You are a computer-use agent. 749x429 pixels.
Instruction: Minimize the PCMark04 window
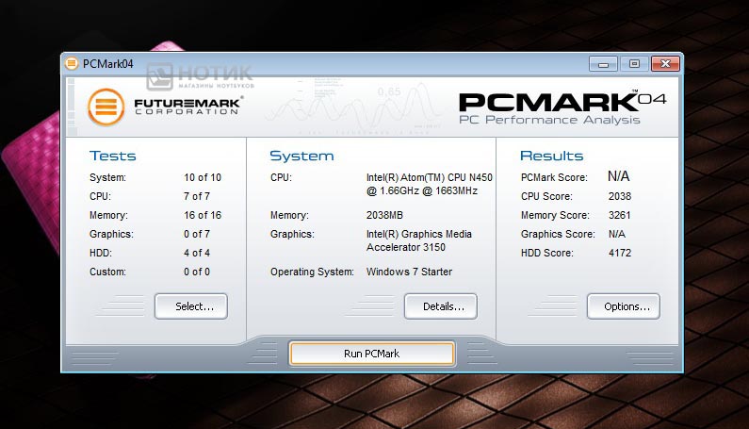coord(603,63)
